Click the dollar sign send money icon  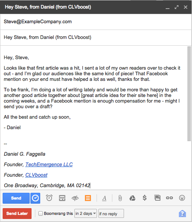tap(145, 198)
